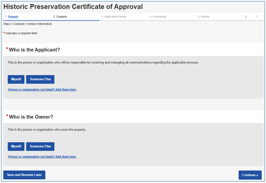Click the 'Who is the Applicant?' heading
Image resolution: width=266 pixels, height=183 pixels.
(x=34, y=50)
